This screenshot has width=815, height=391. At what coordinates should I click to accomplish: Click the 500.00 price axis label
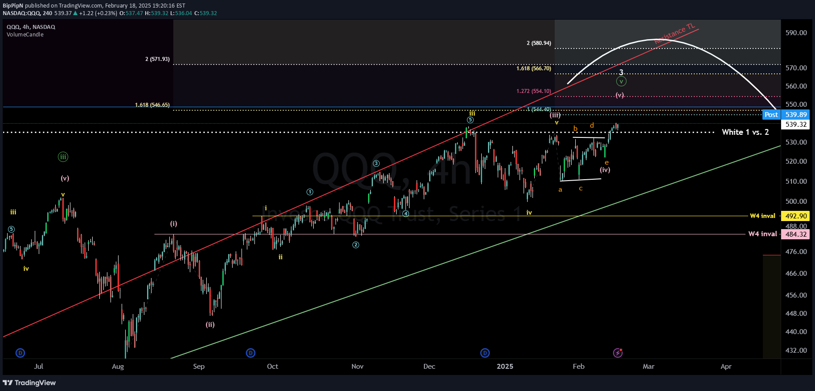click(x=796, y=202)
